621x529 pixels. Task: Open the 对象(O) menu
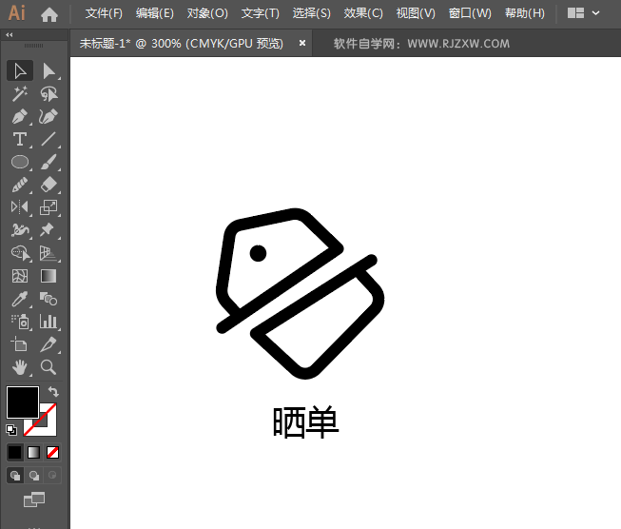point(207,13)
